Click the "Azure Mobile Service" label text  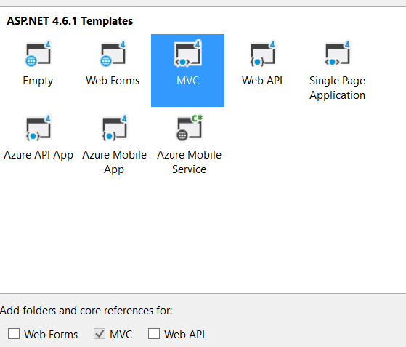(x=190, y=162)
